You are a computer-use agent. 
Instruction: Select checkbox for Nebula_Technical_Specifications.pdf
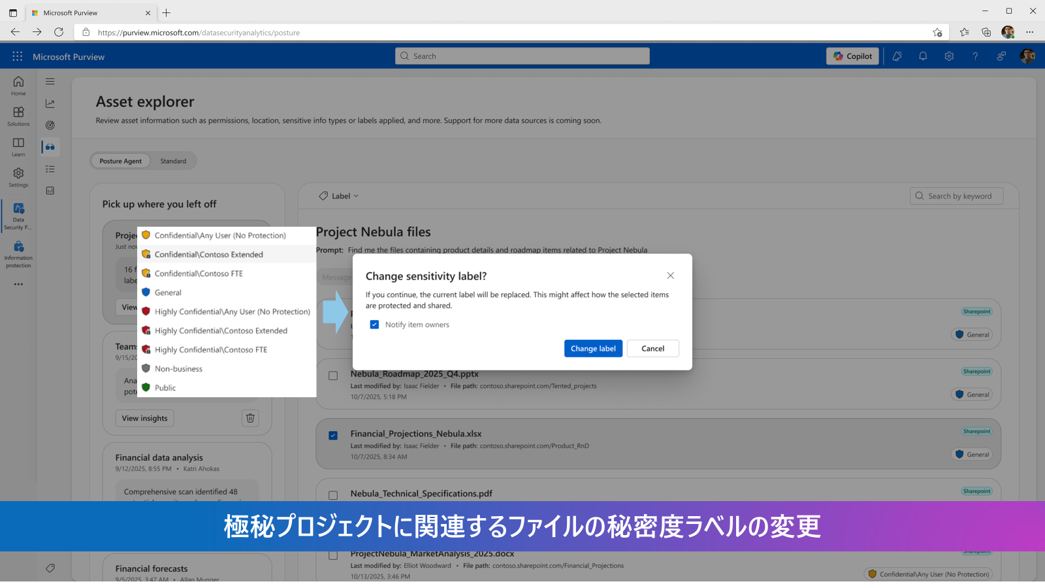[333, 495]
